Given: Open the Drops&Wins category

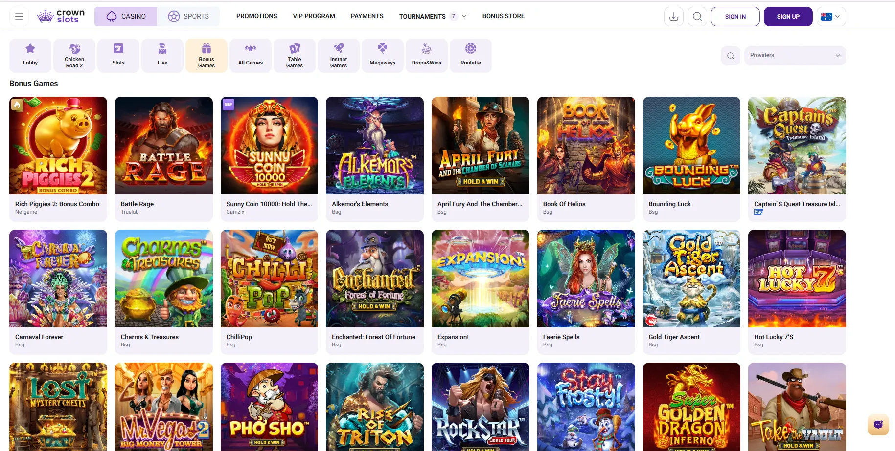Looking at the screenshot, I should [x=427, y=56].
